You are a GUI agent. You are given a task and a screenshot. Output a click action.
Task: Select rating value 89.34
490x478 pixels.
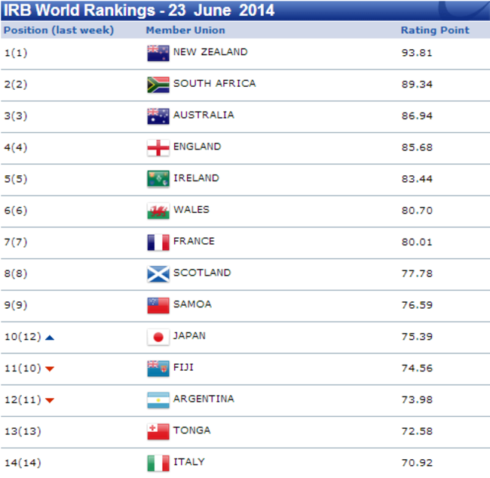[417, 85]
